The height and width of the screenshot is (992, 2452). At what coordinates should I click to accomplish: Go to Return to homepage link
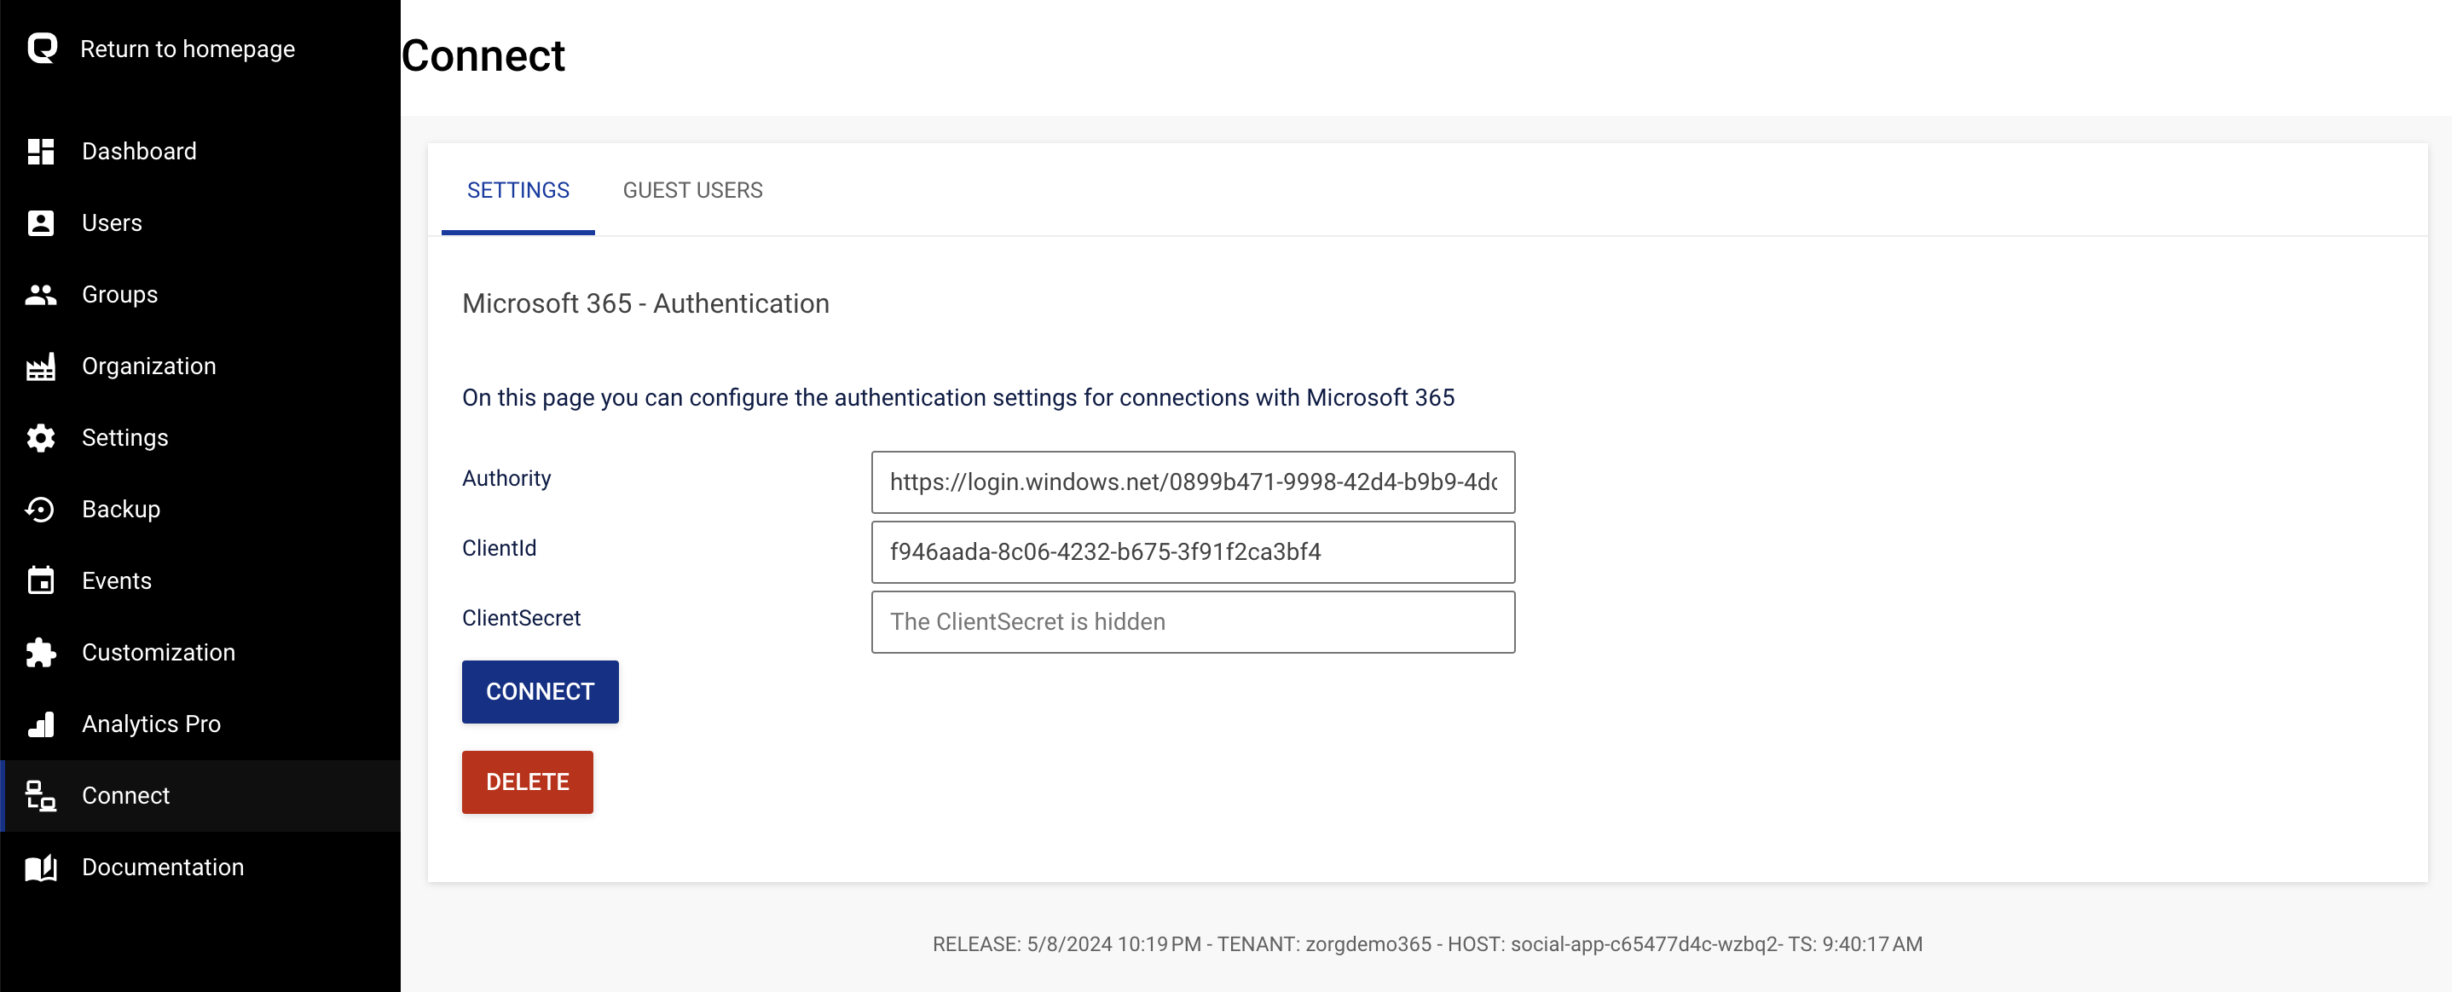click(188, 49)
